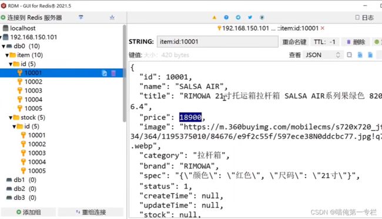The height and width of the screenshot is (219, 382).
Task: Click the copy key icon on selected 10001 row
Action: click(x=104, y=73)
